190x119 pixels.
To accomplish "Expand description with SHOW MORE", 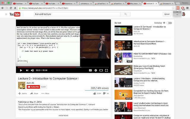I will tap(63, 115).
